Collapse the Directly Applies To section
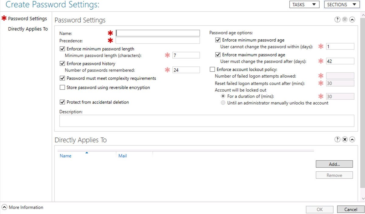 [x=352, y=139]
